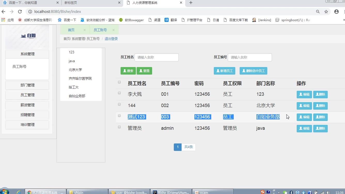
Task: Focus the 员工编号 input field
Action: click(x=250, y=57)
